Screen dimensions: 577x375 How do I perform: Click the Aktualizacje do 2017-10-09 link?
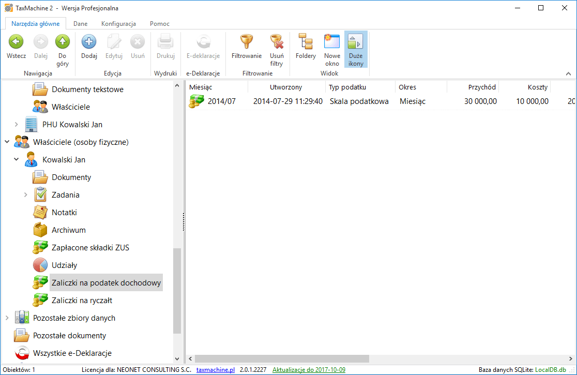point(309,370)
